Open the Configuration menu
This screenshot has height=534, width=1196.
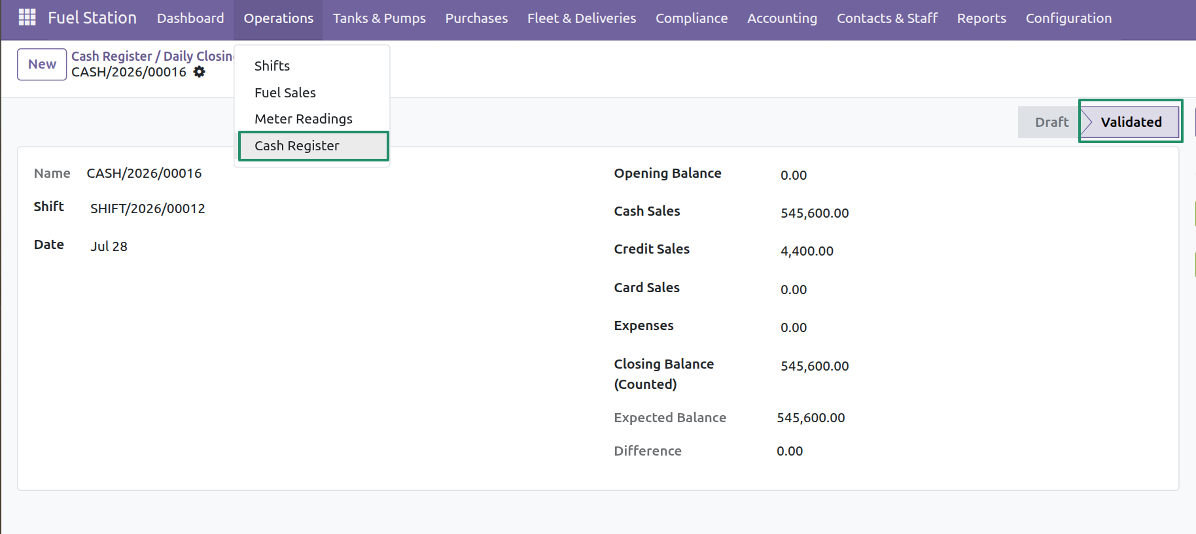1068,18
